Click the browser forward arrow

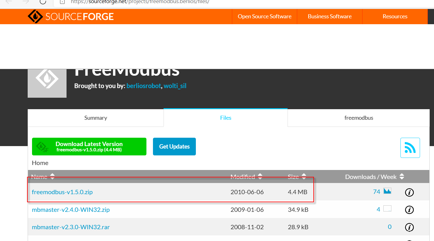[26, 2]
